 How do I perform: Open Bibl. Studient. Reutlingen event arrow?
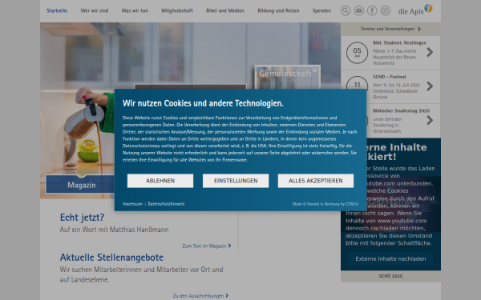tap(430, 52)
